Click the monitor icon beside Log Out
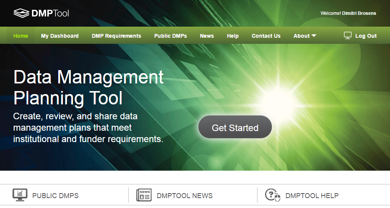Viewport: 390px width, 208px height. 347,35
